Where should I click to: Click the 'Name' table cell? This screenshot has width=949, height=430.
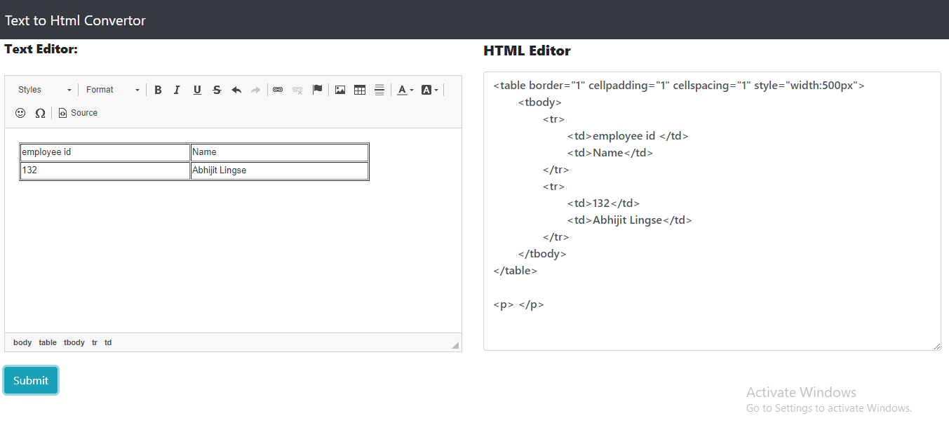[x=279, y=152]
